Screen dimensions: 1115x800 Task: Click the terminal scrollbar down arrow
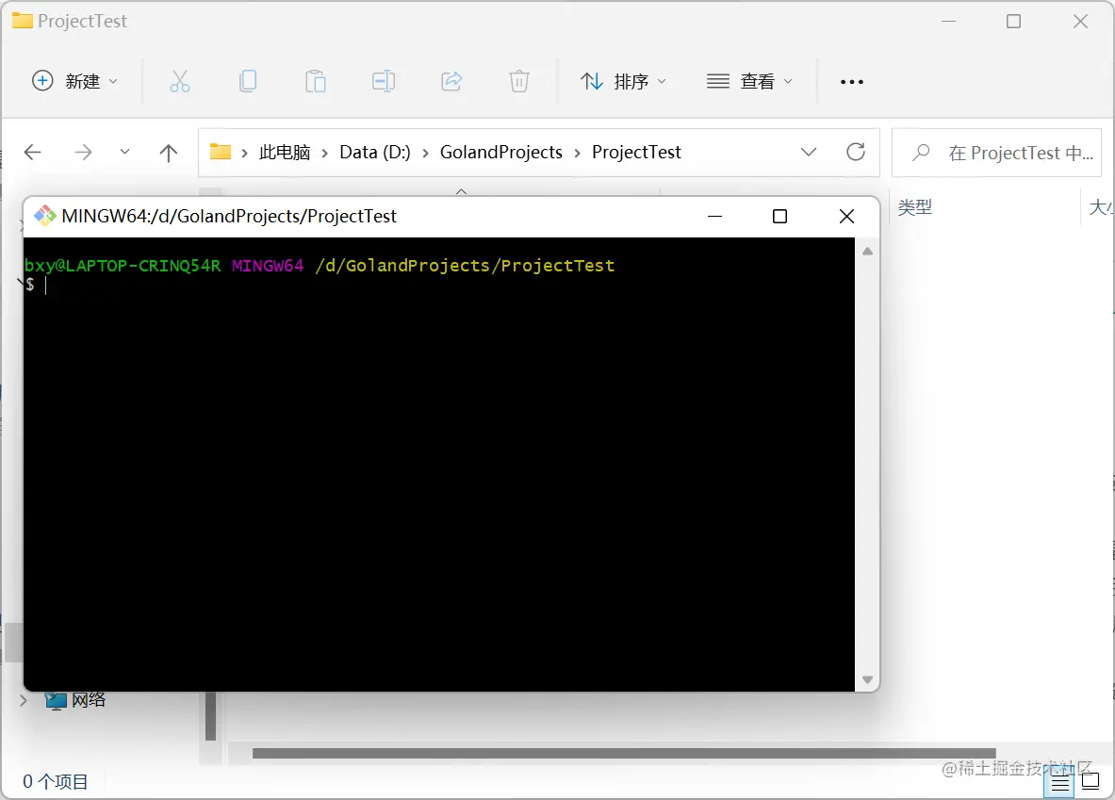(x=867, y=679)
